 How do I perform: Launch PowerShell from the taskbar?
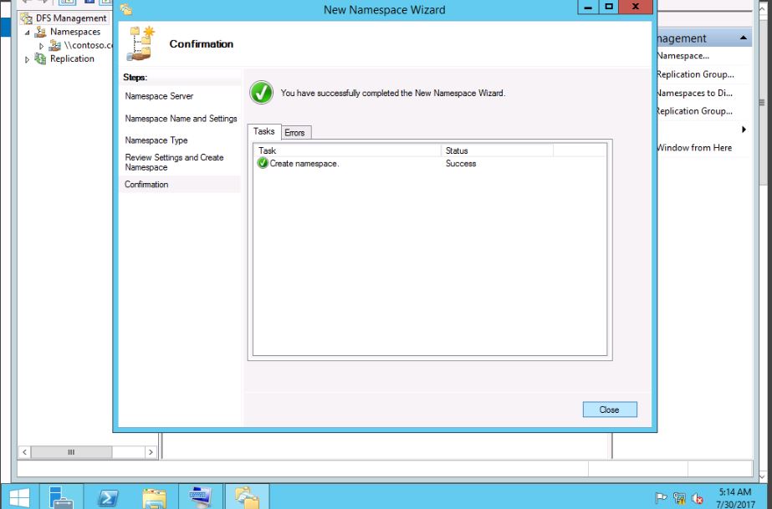(107, 497)
